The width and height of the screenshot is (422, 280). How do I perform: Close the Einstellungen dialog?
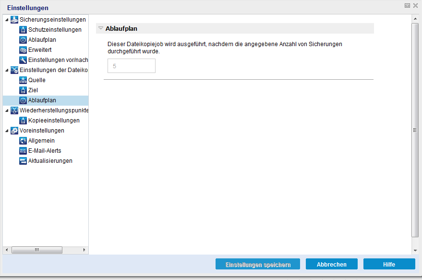[416, 6]
